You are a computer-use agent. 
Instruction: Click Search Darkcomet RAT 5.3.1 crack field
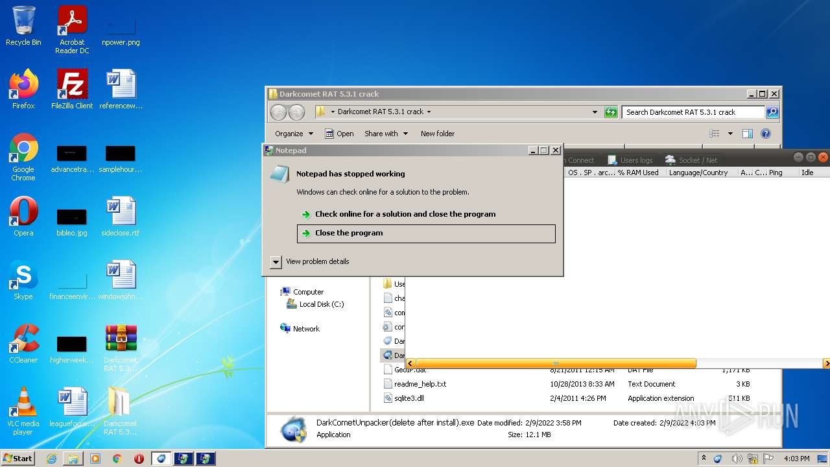[693, 112]
